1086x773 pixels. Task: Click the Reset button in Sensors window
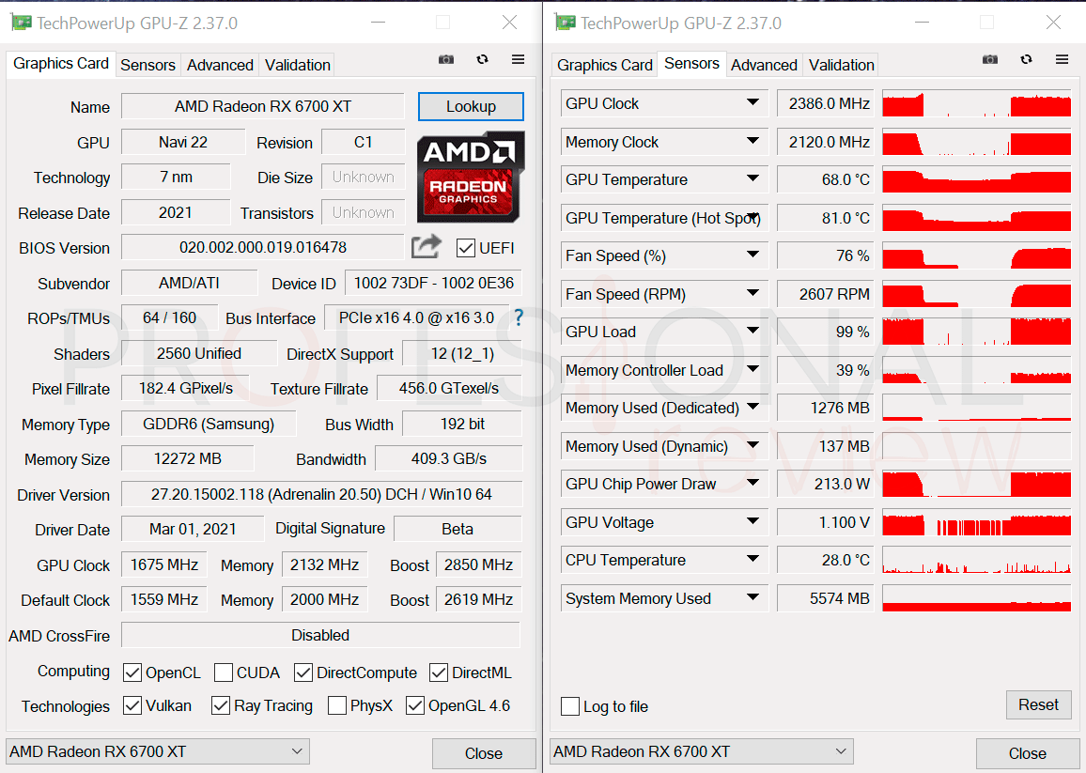[1038, 705]
